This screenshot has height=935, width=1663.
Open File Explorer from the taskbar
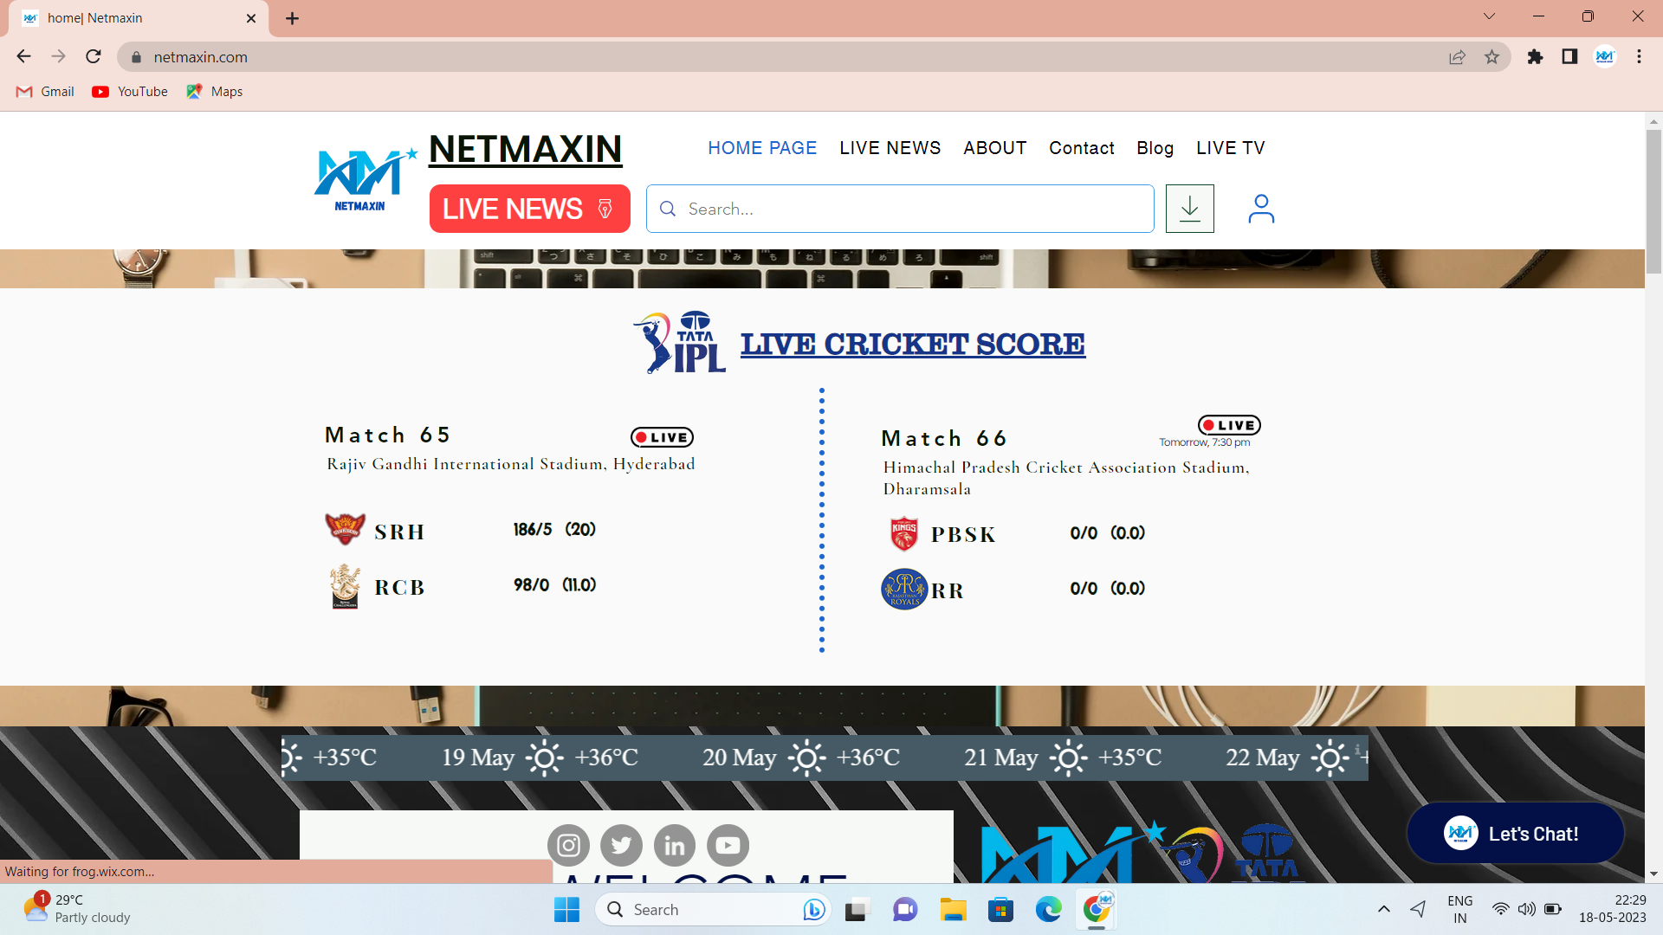pos(953,909)
